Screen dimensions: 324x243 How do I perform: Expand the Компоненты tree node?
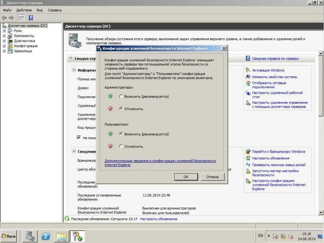click(4, 36)
